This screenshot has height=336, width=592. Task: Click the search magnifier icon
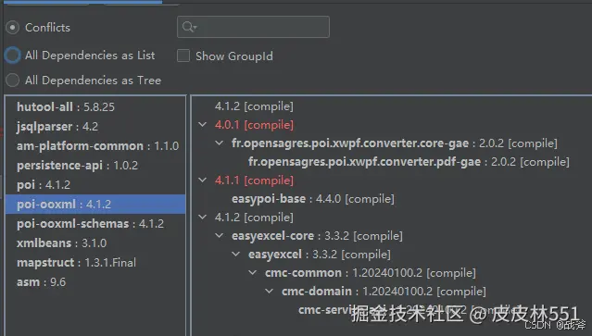tap(189, 27)
